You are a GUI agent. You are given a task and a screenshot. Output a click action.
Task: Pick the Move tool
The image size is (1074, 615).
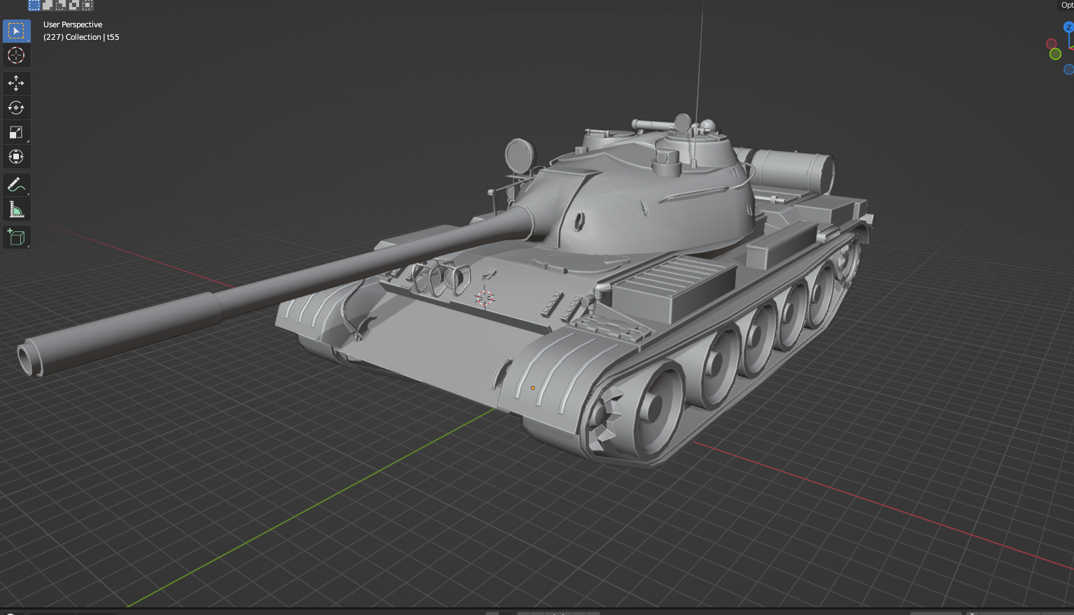(16, 83)
